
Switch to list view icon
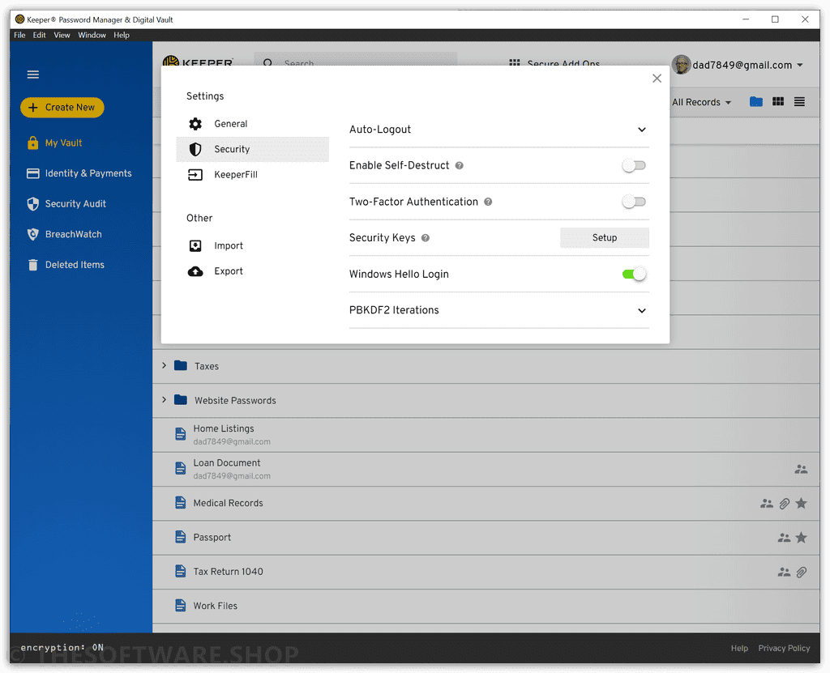point(799,101)
